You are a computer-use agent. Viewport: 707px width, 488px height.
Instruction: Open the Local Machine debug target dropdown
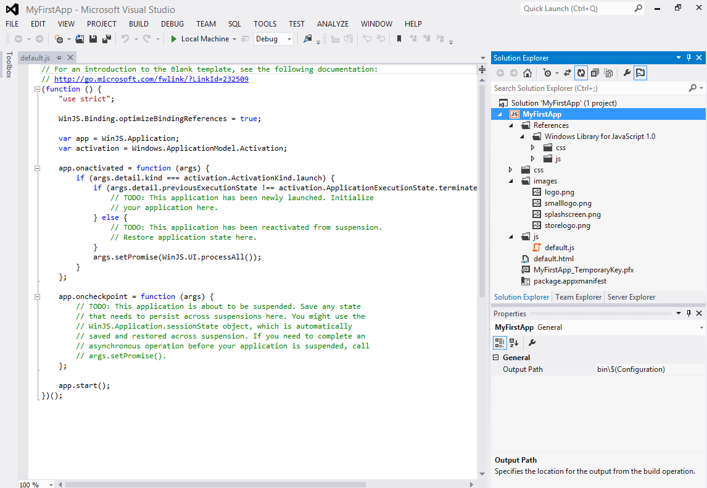234,40
